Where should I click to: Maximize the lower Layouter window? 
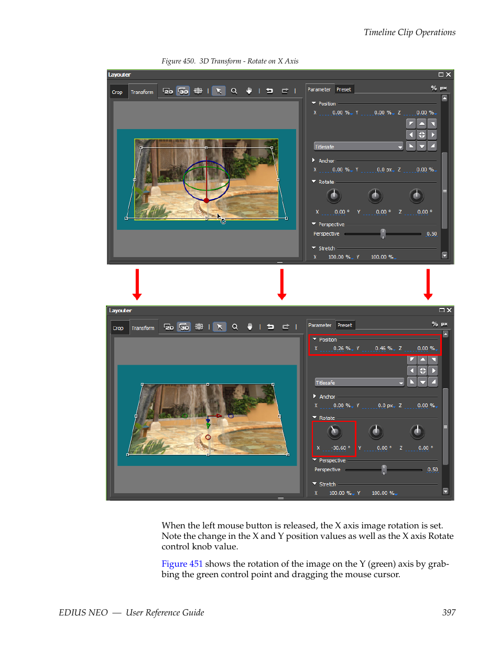point(442,310)
